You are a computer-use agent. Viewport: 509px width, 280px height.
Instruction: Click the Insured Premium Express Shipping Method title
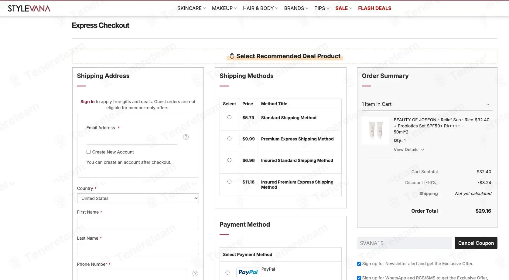pos(297,184)
